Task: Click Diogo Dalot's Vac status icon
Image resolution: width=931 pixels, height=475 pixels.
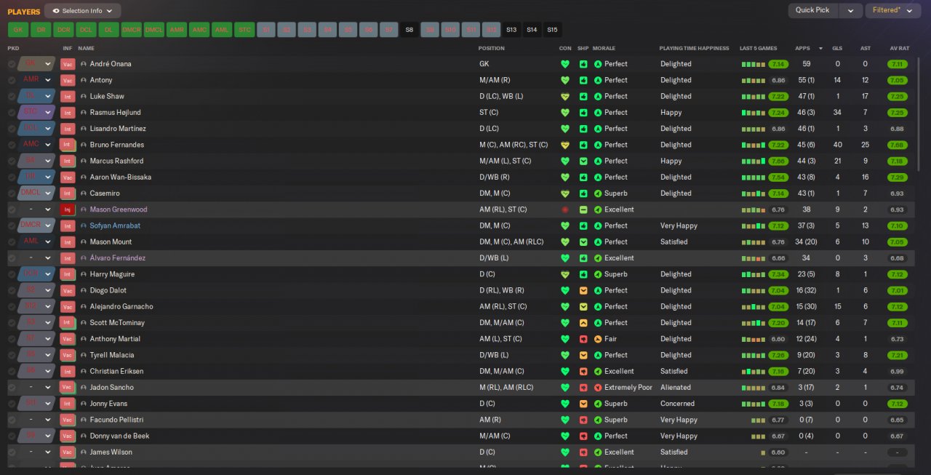Action: [68, 290]
